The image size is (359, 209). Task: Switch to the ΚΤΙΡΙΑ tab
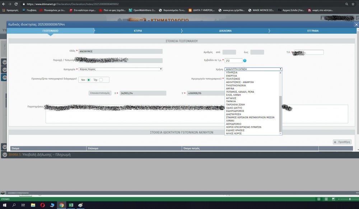coord(138,31)
